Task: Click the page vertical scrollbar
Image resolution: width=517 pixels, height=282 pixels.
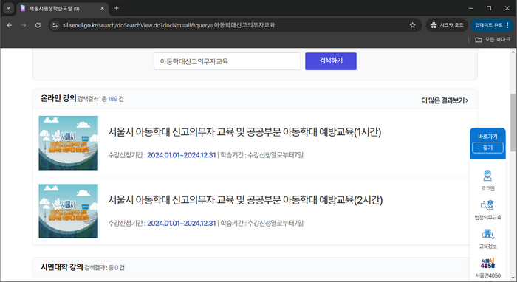Action: [x=513, y=122]
